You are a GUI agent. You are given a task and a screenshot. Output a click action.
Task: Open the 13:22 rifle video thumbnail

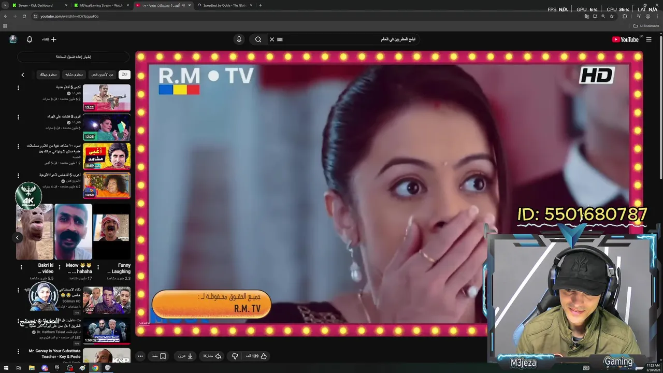107,97
